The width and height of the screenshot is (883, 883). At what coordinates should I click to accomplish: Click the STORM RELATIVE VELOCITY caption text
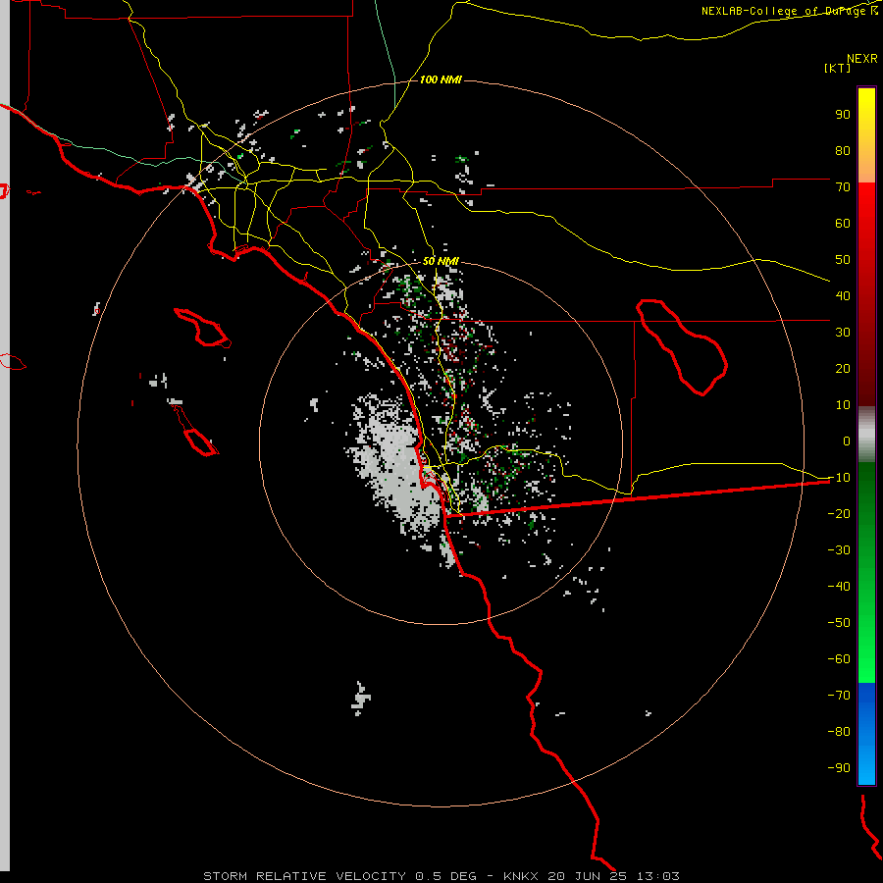(306, 876)
